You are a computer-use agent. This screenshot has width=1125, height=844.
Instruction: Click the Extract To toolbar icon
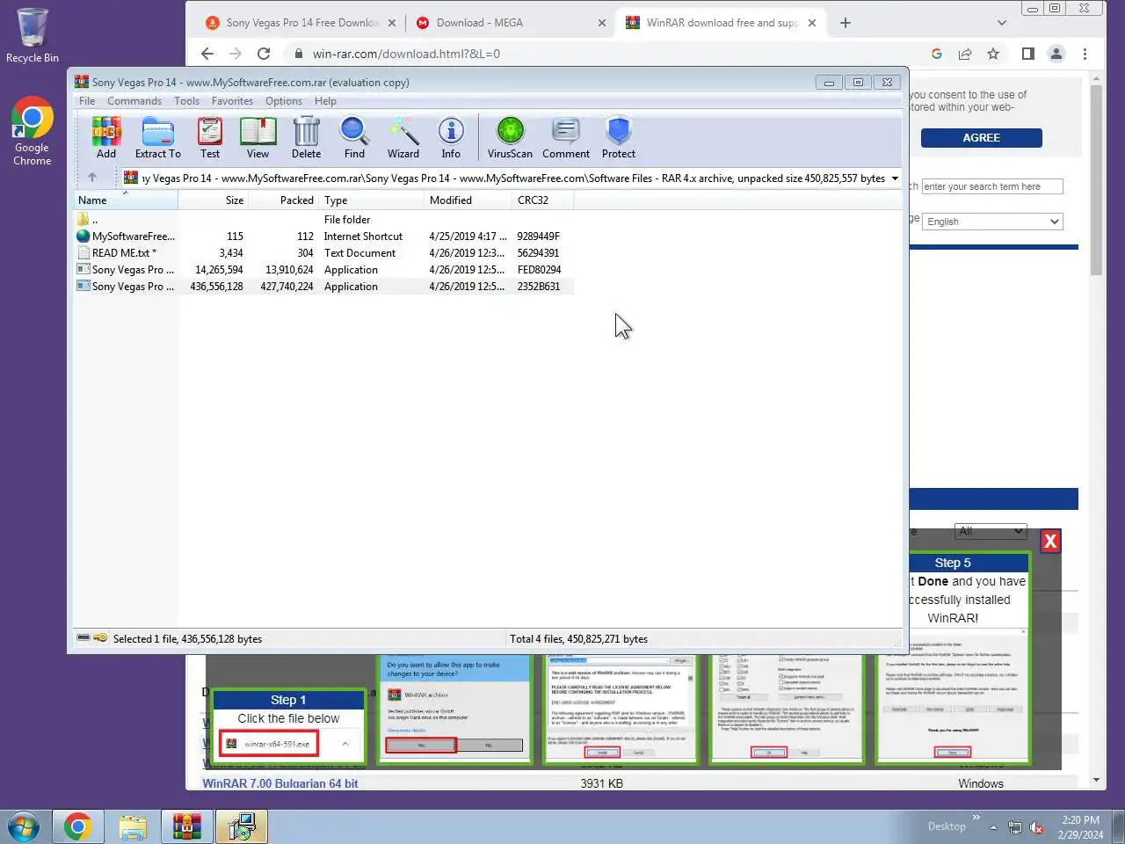pyautogui.click(x=157, y=137)
